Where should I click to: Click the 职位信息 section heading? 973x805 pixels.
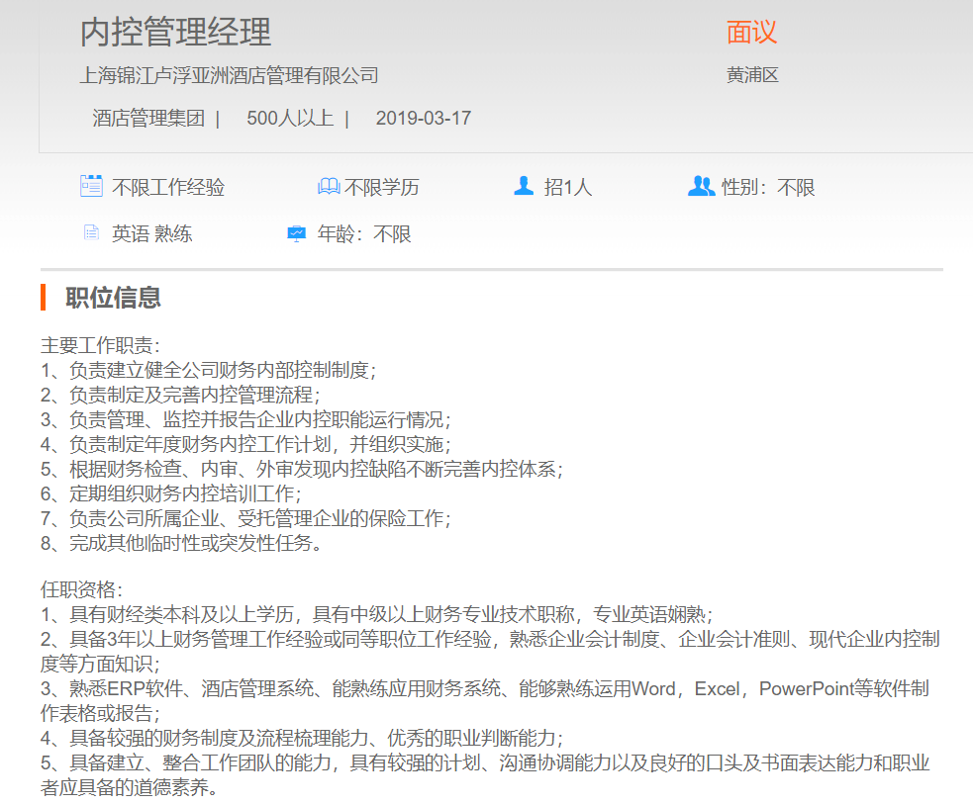[x=113, y=298]
